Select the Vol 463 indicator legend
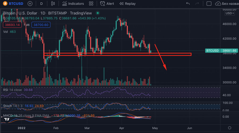Viewport: 239px width, 133px height. tap(10, 32)
